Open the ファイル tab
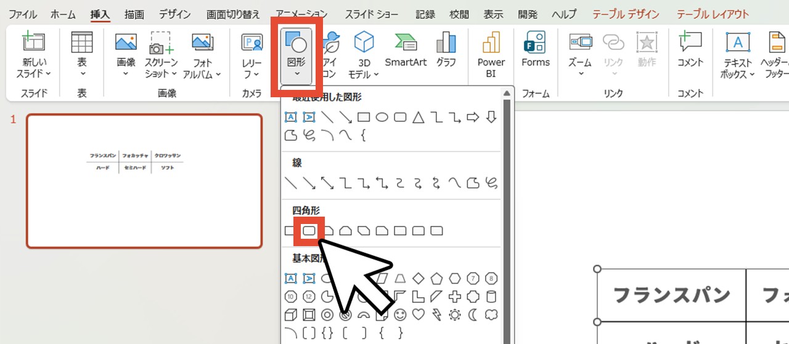 point(22,14)
